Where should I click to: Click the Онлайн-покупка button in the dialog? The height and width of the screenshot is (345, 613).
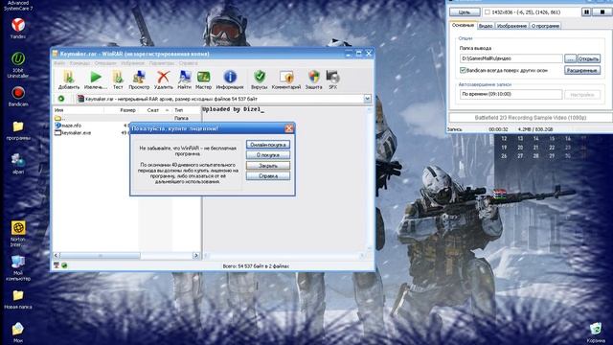(x=268, y=145)
